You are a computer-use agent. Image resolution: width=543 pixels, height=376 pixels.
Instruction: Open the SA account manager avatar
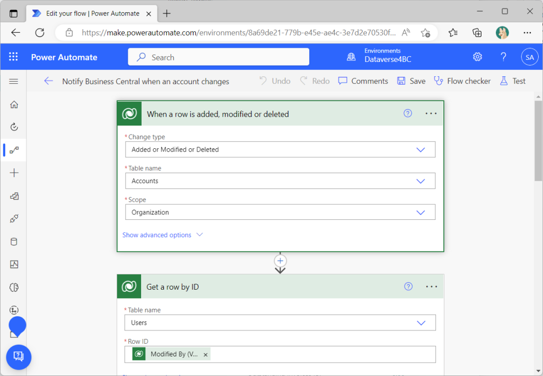coord(530,57)
